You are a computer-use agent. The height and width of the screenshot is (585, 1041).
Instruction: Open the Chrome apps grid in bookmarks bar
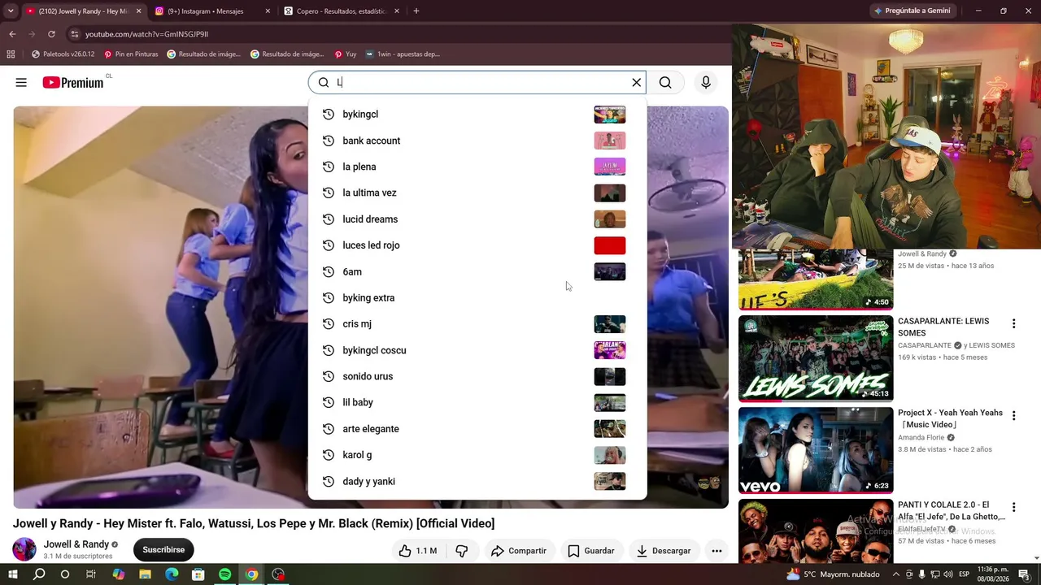pyautogui.click(x=11, y=54)
